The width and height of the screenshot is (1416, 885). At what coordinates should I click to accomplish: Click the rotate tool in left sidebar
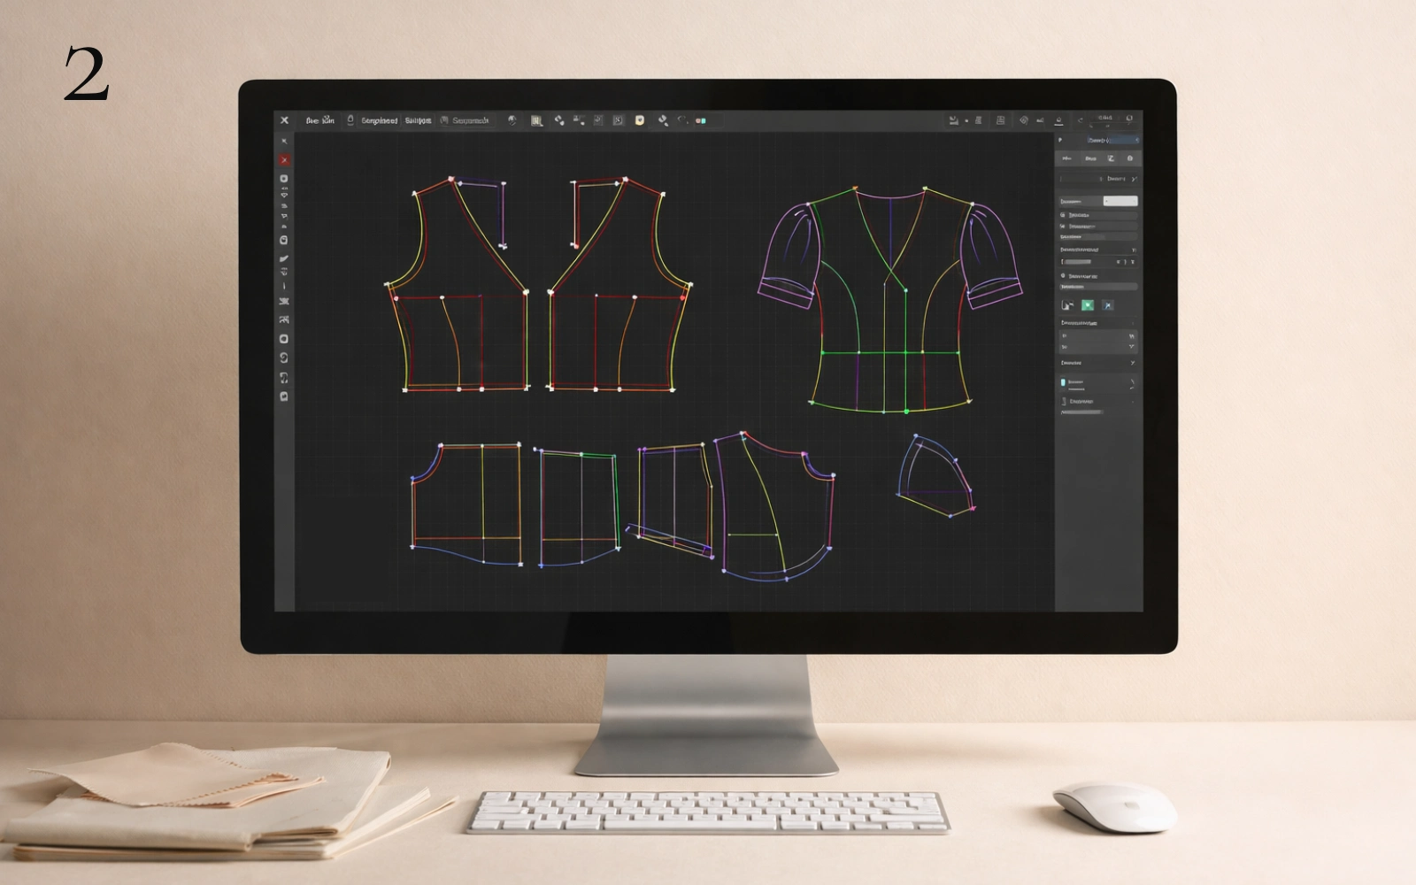coord(284,358)
